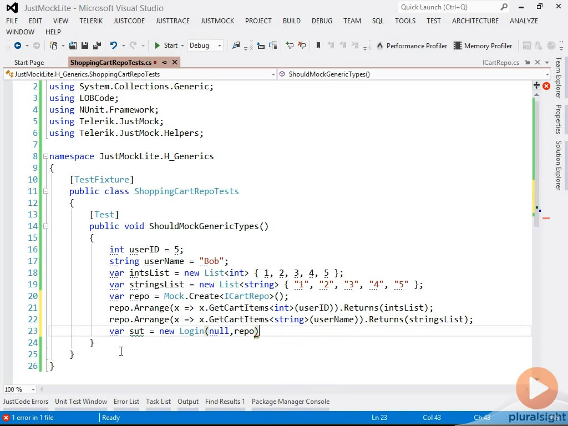Viewport: 568px width, 426px height.
Task: Open the zoom level 100 % dropdown
Action: [33, 389]
